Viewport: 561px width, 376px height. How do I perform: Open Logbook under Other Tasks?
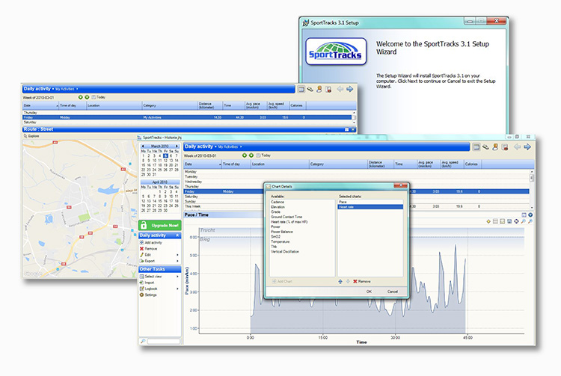coord(149,289)
